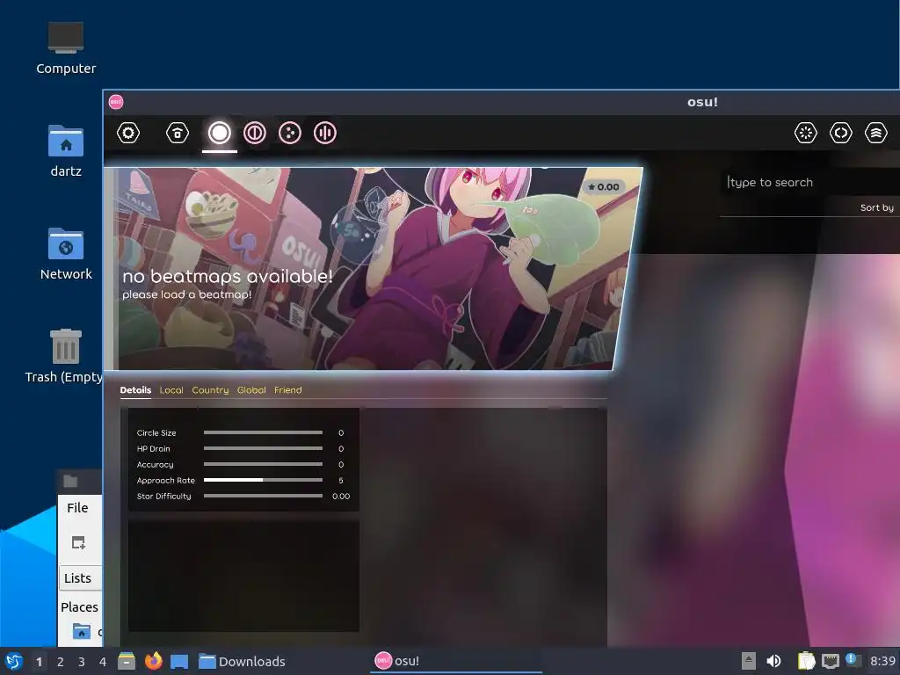Click the 8:39 clock

point(882,661)
